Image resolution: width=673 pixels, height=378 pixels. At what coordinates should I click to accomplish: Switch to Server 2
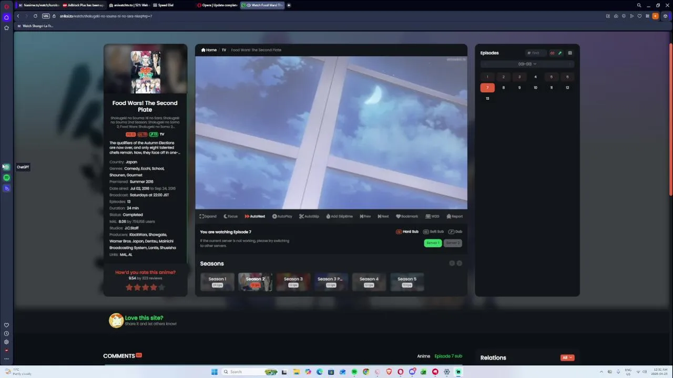(453, 243)
